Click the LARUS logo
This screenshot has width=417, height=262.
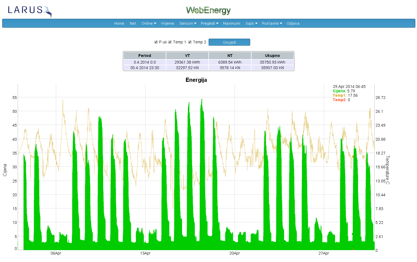pos(30,11)
